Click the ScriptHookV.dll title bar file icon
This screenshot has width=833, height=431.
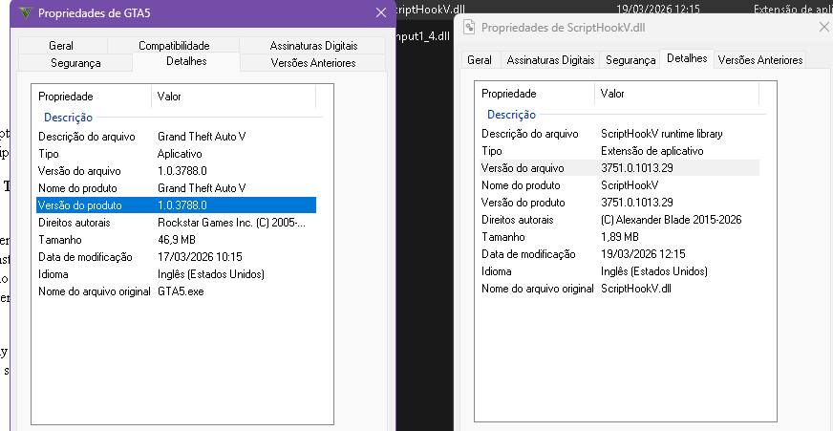(x=469, y=27)
